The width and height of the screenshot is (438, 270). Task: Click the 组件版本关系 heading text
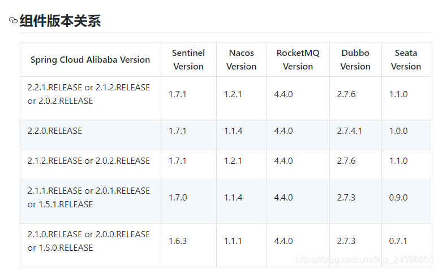[x=60, y=21]
